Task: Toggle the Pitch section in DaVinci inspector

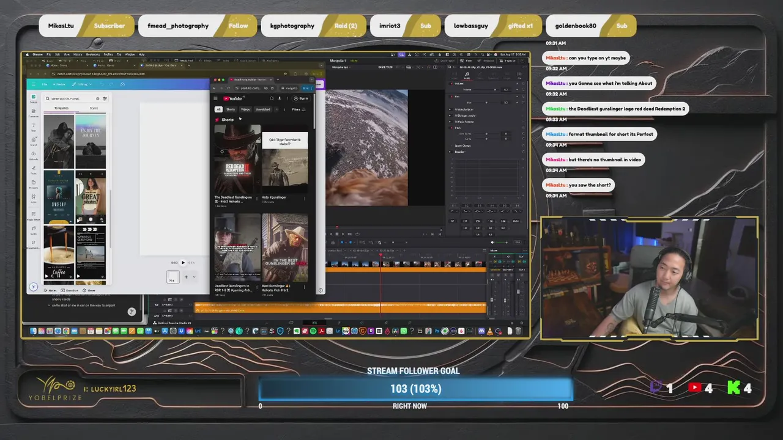Action: coord(451,128)
